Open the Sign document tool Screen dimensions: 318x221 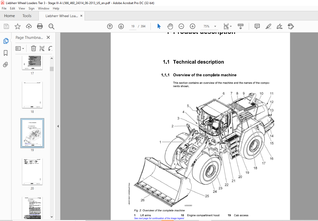point(279,26)
